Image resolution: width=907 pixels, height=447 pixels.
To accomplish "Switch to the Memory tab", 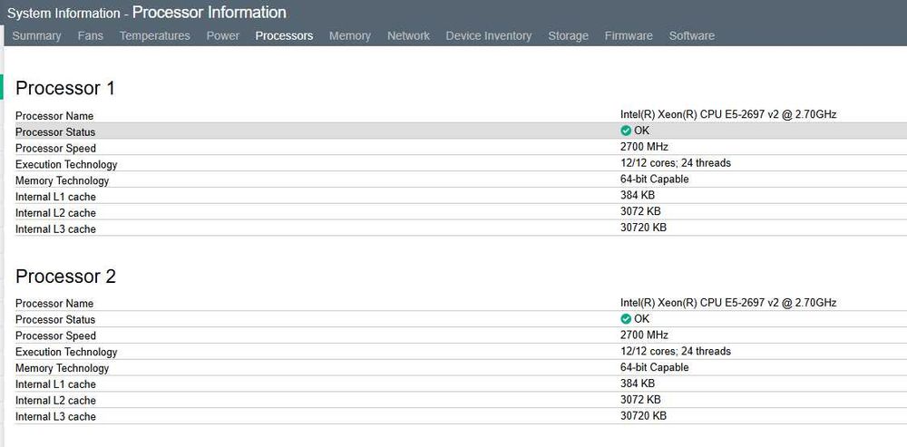I will (350, 36).
